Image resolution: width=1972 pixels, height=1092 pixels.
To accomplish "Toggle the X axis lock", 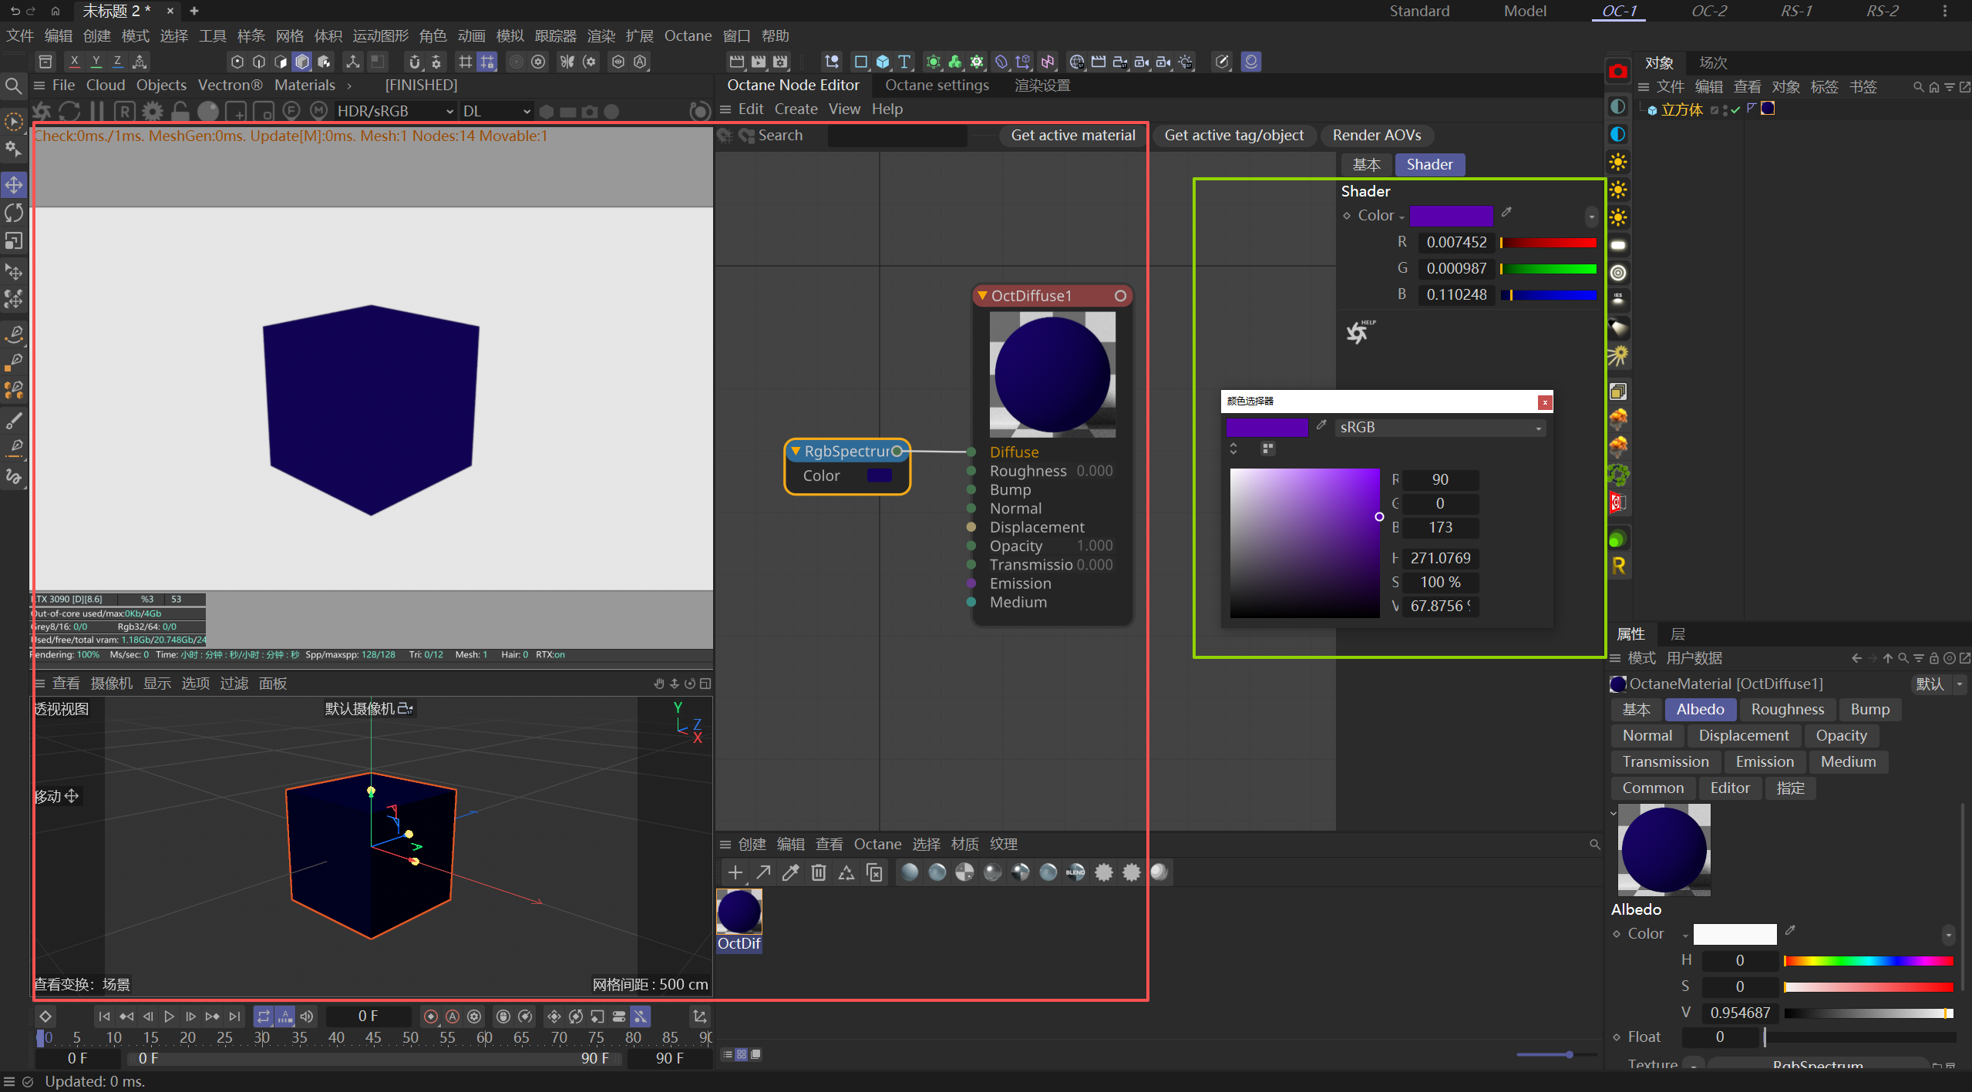I will coord(74,62).
